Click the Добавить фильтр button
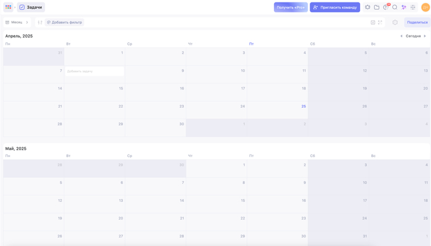 tap(65, 22)
